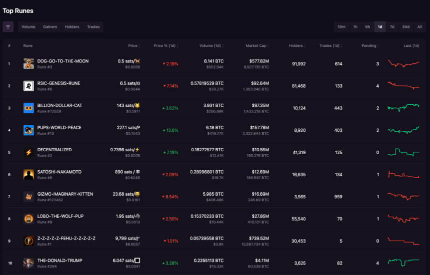
Task: Switch to the Trades tab
Action: (x=93, y=27)
